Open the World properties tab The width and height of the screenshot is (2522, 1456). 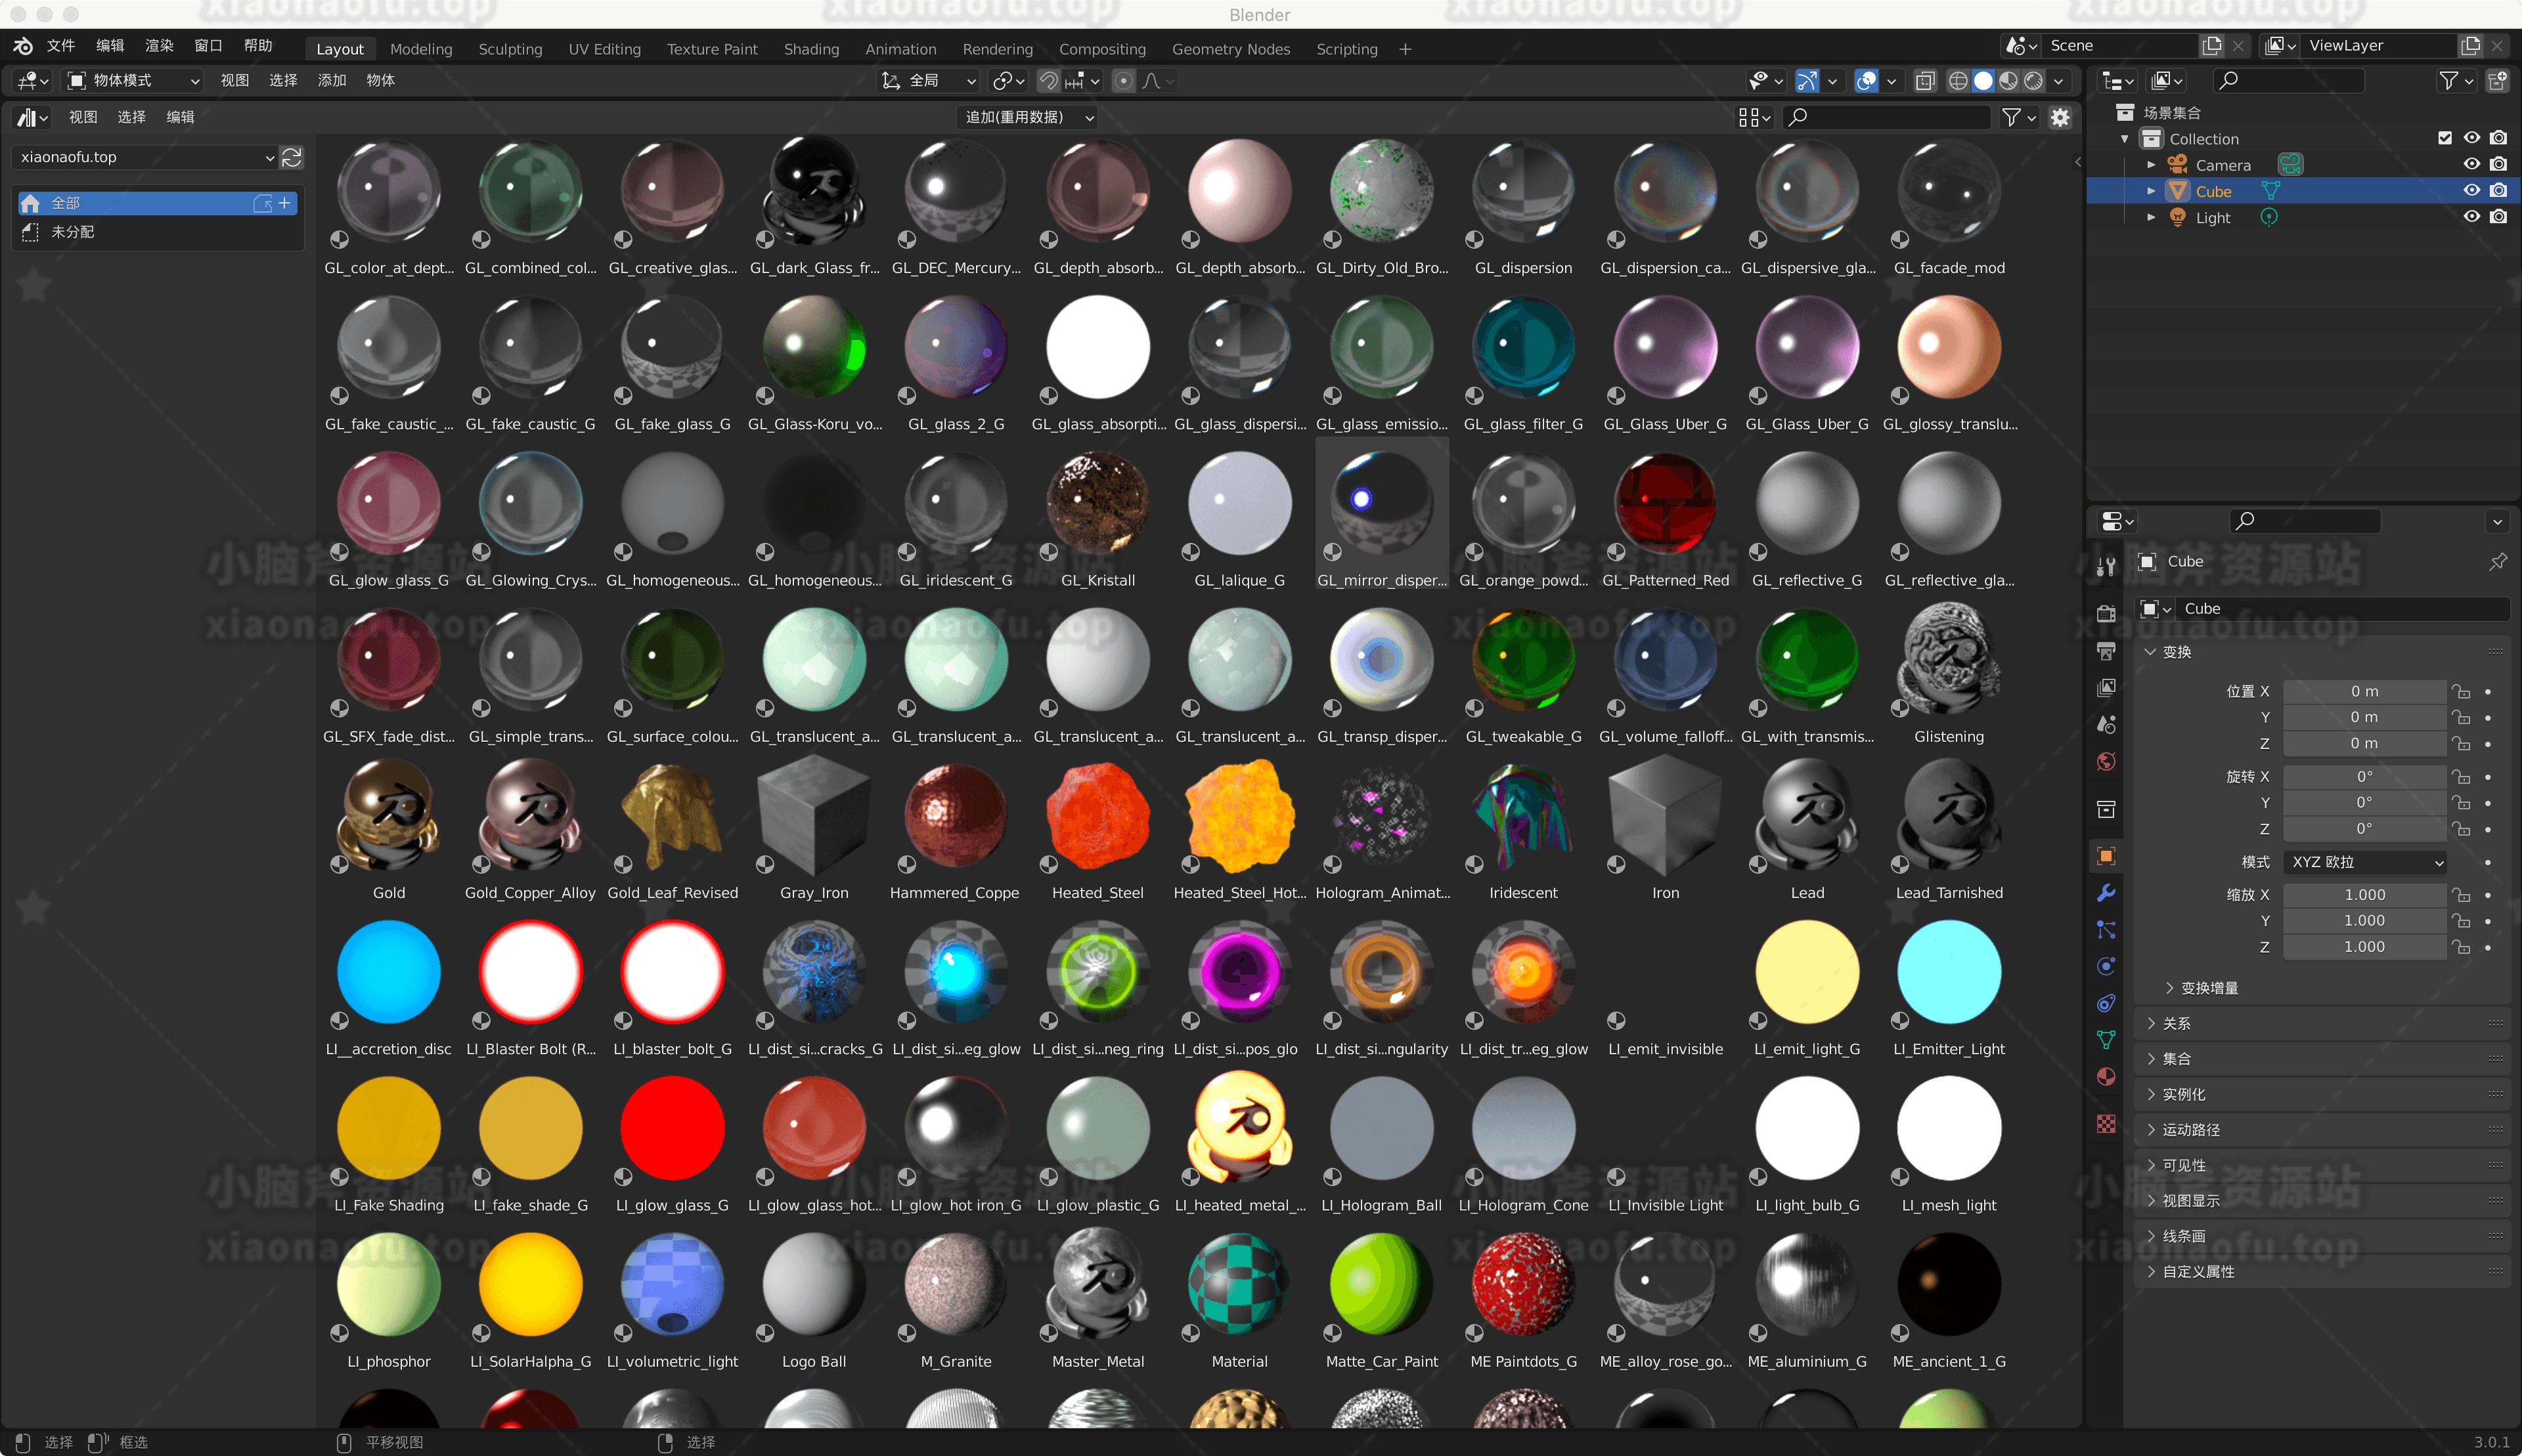coord(2106,762)
